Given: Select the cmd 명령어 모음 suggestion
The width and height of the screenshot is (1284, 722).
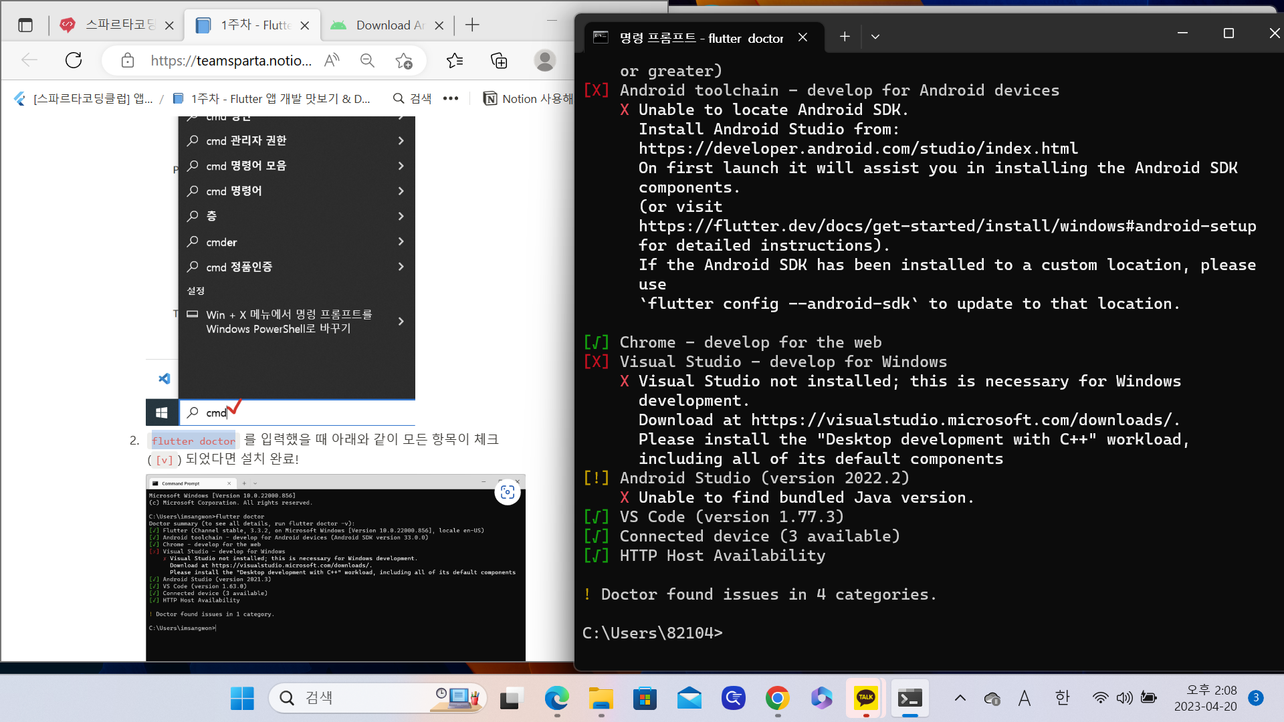Looking at the screenshot, I should pyautogui.click(x=297, y=166).
